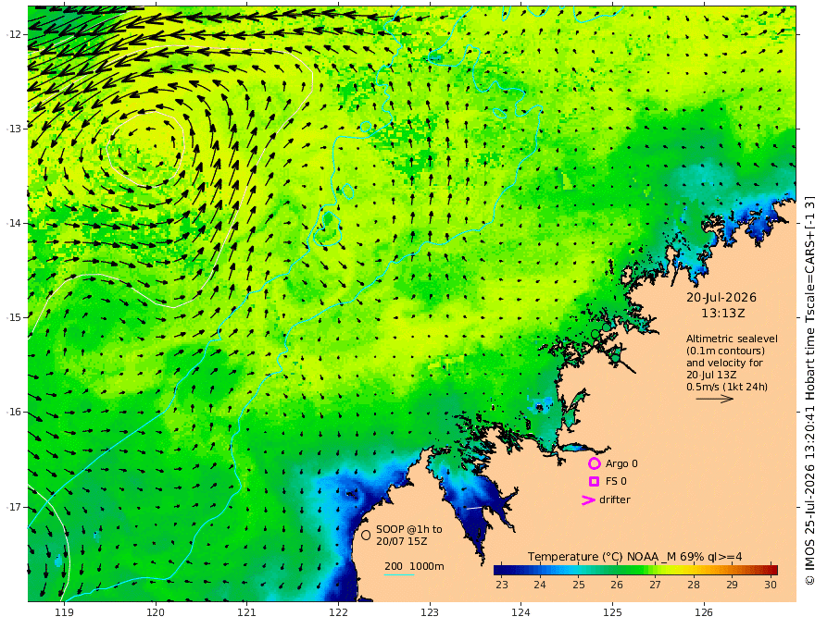The image size is (815, 629).
Task: Click colorbar tick label 26
Action: 617,585
